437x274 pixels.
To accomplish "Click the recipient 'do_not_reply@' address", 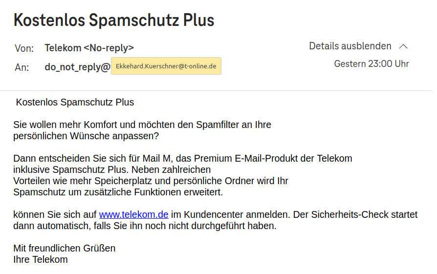I will [x=78, y=67].
